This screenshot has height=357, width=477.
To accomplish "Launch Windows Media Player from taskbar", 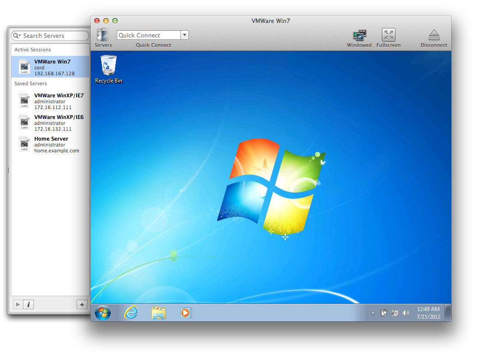I will [x=186, y=313].
